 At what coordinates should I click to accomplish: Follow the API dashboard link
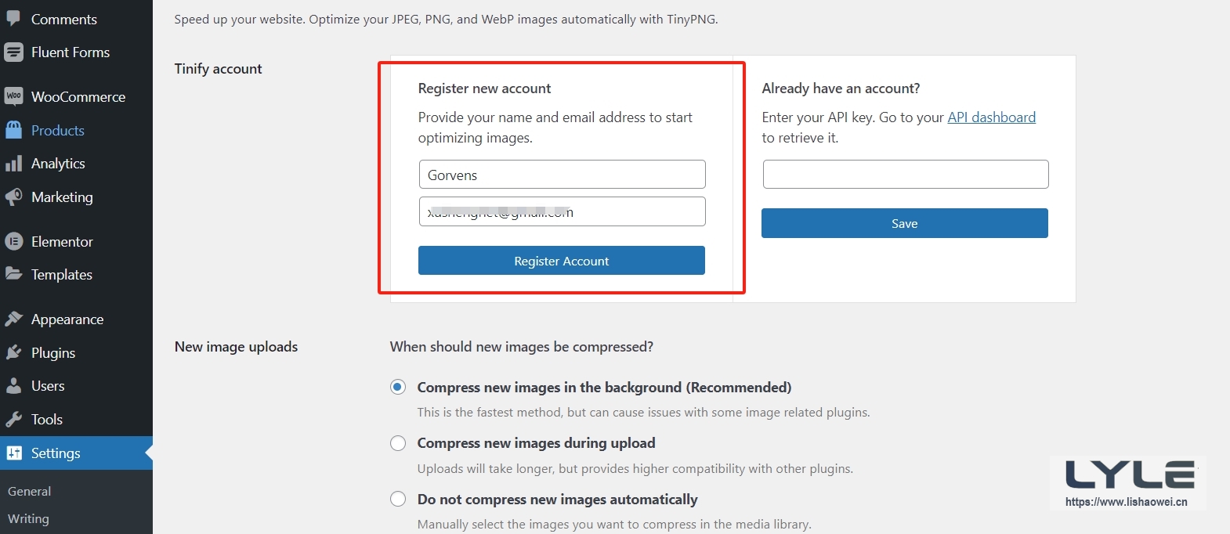[991, 117]
